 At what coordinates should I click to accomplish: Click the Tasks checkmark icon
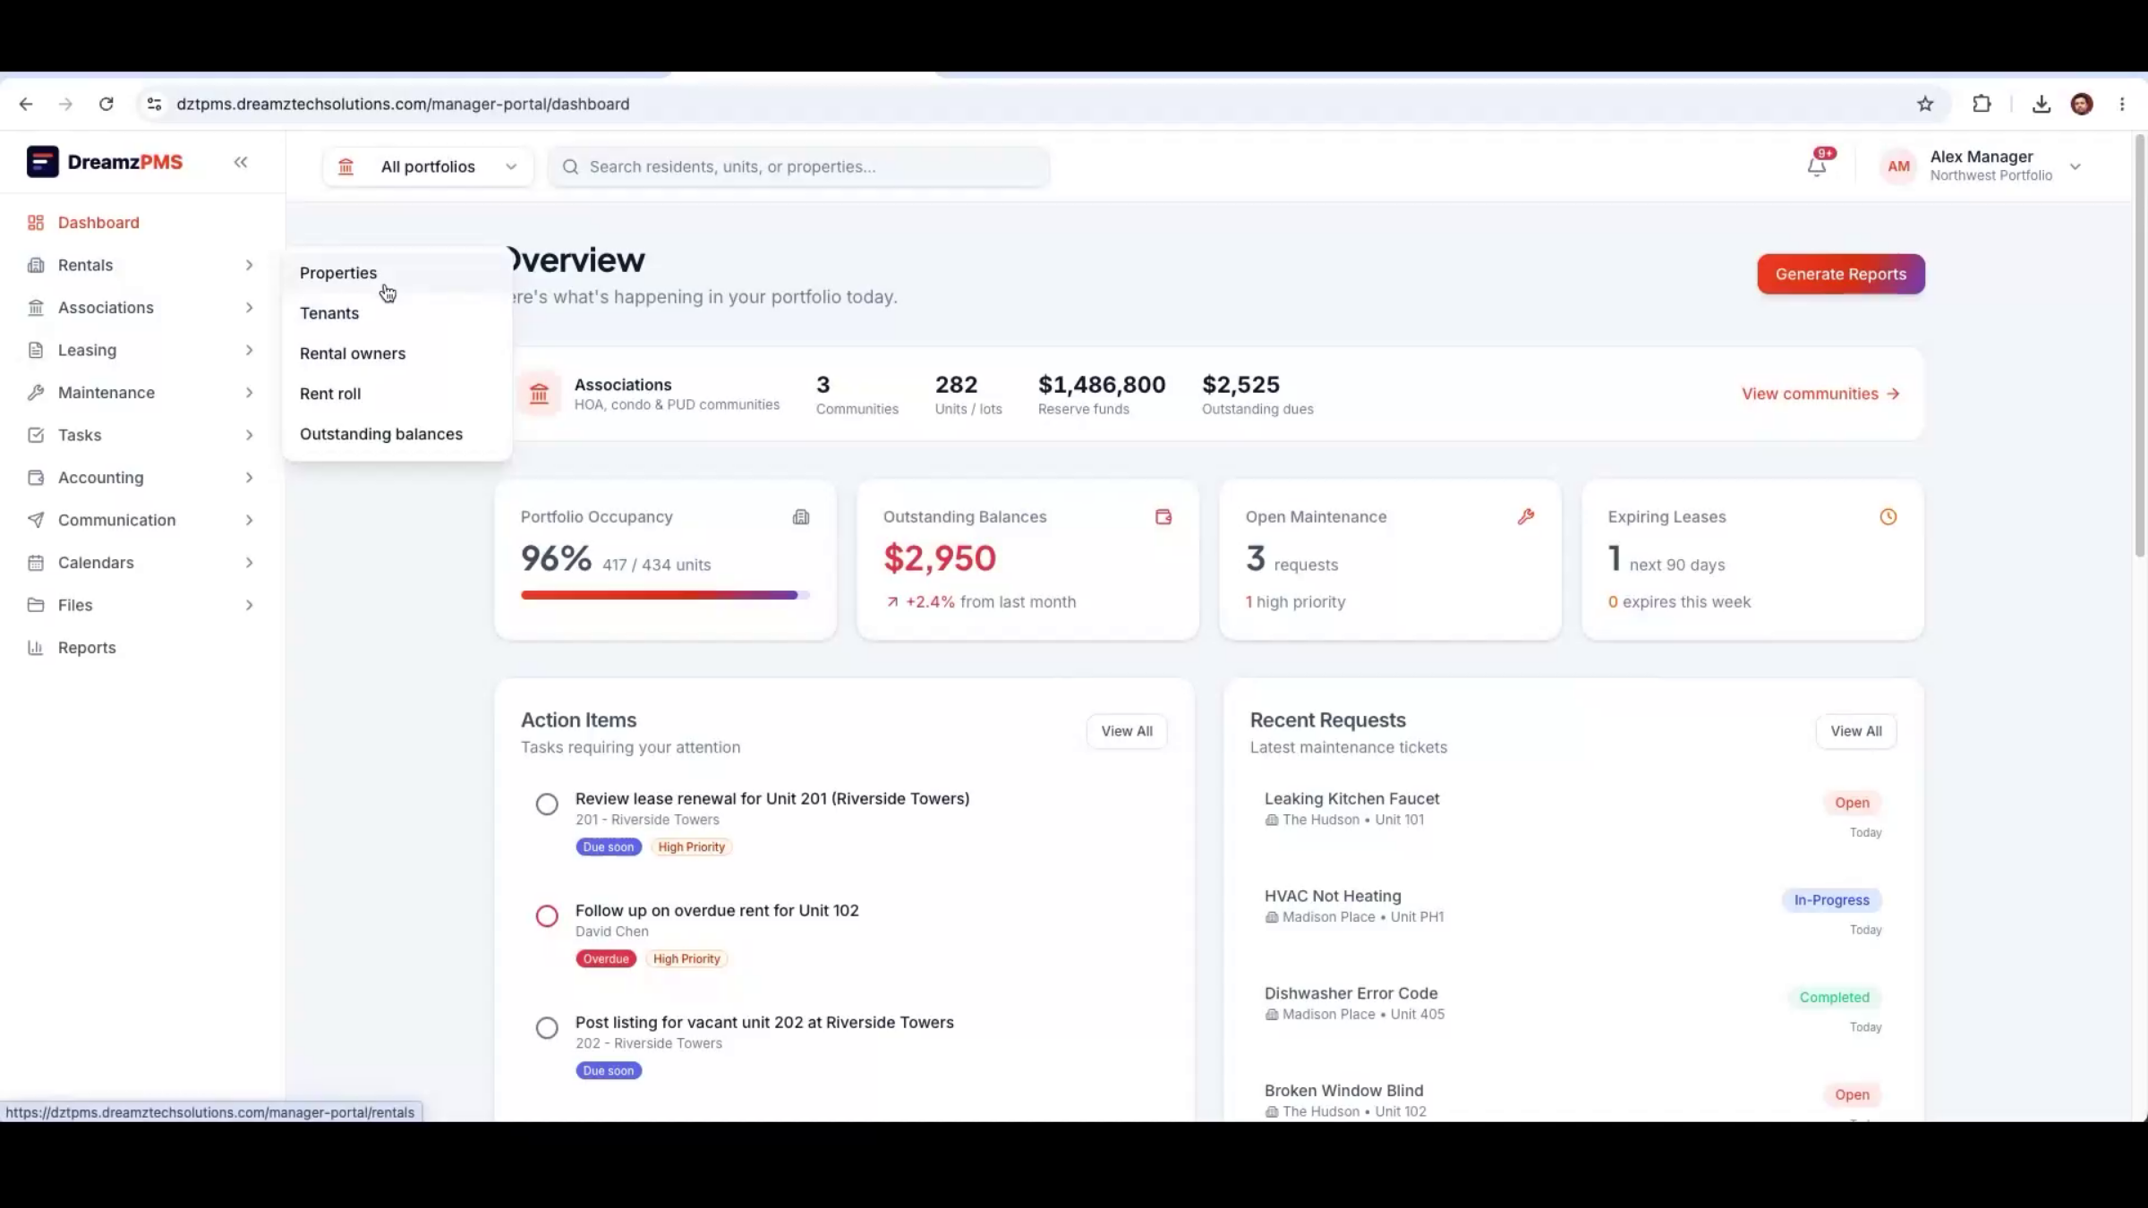coord(36,435)
